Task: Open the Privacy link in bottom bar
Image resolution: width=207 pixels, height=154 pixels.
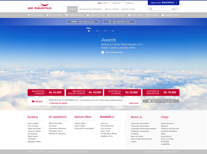Action: (43, 152)
